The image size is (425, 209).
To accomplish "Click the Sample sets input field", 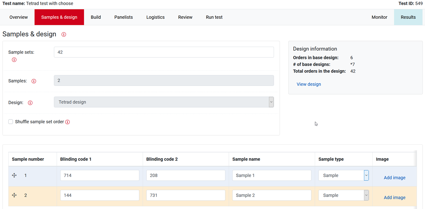I will pyautogui.click(x=164, y=52).
